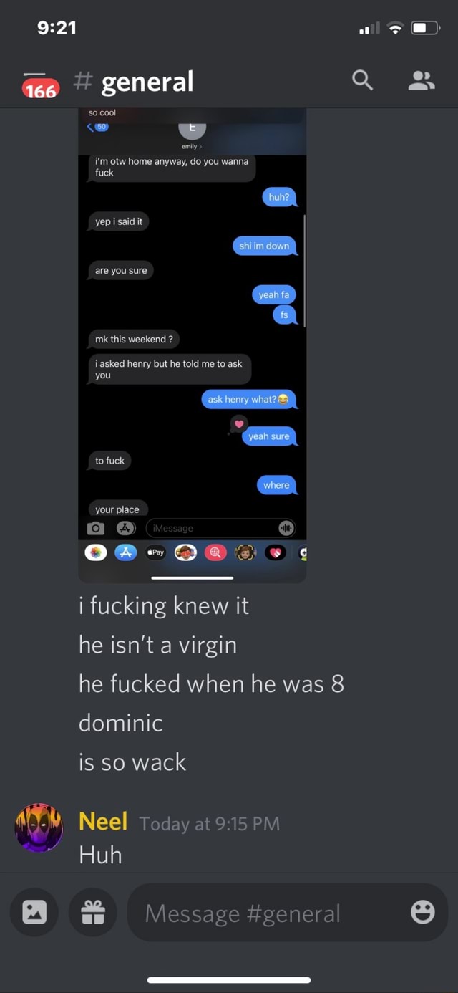Tap the black heart Digital Touch tray icon

[x=276, y=552]
